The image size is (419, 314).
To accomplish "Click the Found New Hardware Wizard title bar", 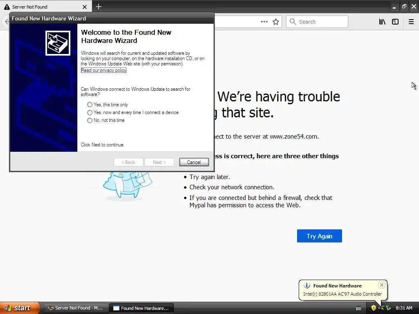I will (x=112, y=18).
